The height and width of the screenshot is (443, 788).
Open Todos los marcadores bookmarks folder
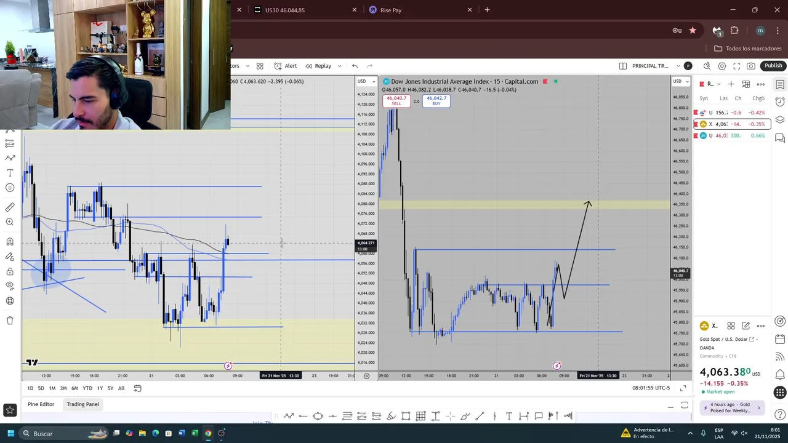point(748,49)
